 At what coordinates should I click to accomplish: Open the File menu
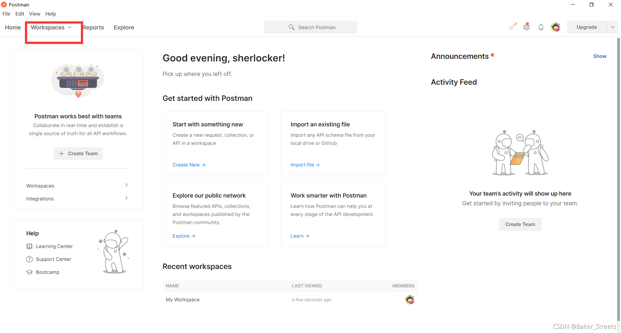[x=6, y=14]
